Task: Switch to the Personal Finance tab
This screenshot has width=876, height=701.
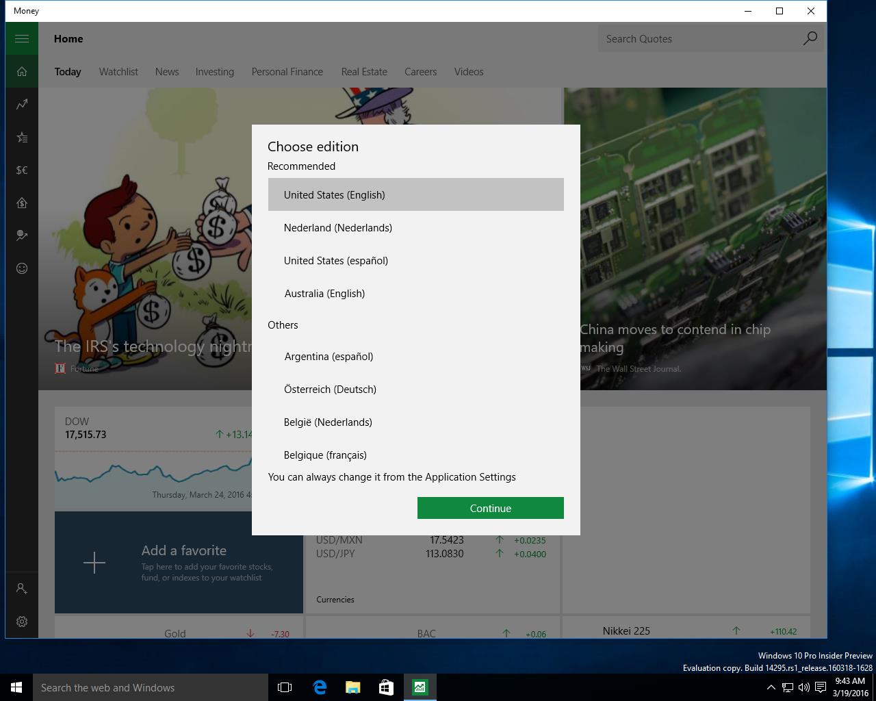Action: coord(287,71)
